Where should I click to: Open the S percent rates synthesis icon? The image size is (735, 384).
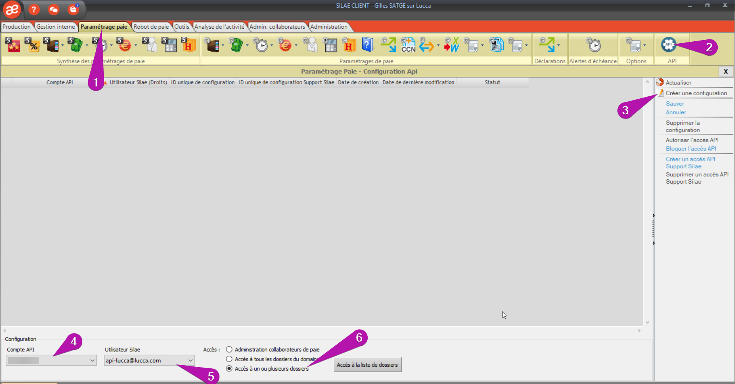tap(33, 45)
